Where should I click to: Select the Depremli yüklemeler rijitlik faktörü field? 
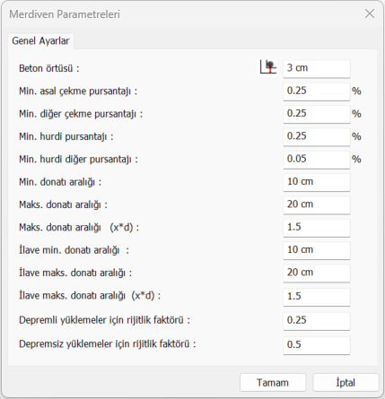click(317, 321)
